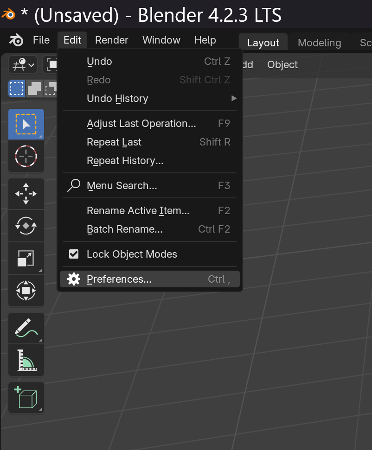Choose Repeat History

[x=150, y=161]
